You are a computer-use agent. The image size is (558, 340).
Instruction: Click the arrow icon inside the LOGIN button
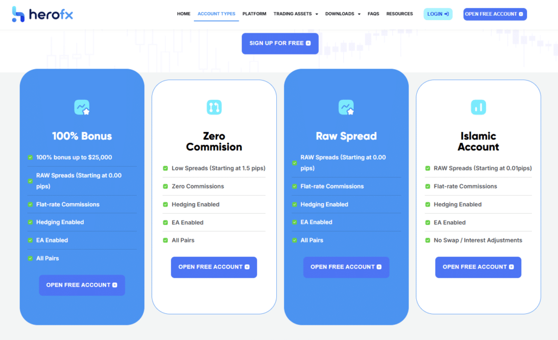pos(447,14)
